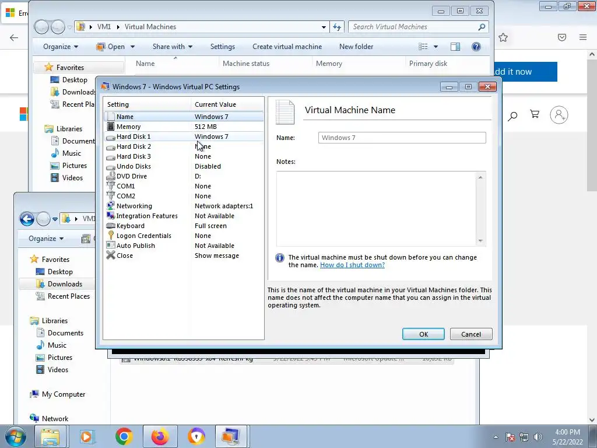
Task: Sort by Machine status column
Action: [x=246, y=64]
